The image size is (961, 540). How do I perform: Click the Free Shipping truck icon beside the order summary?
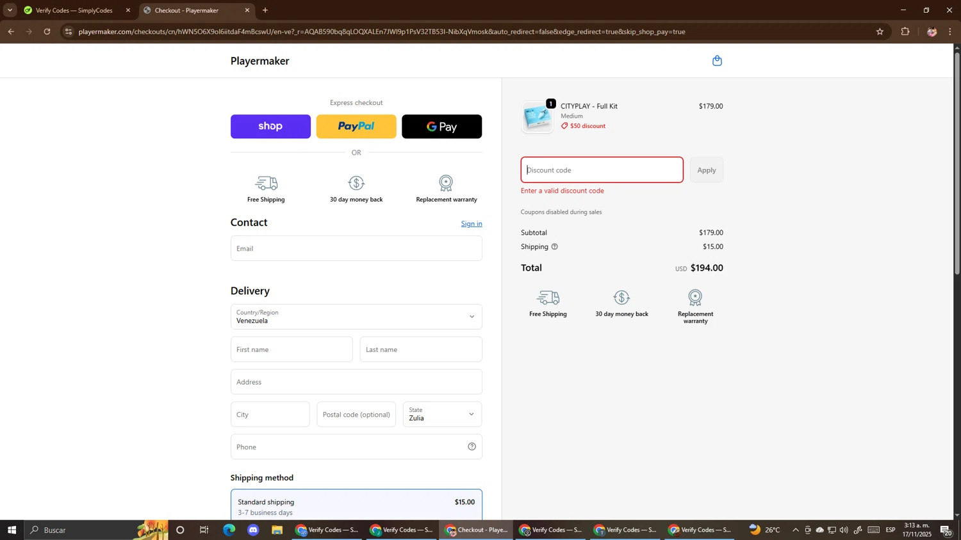coord(548,298)
